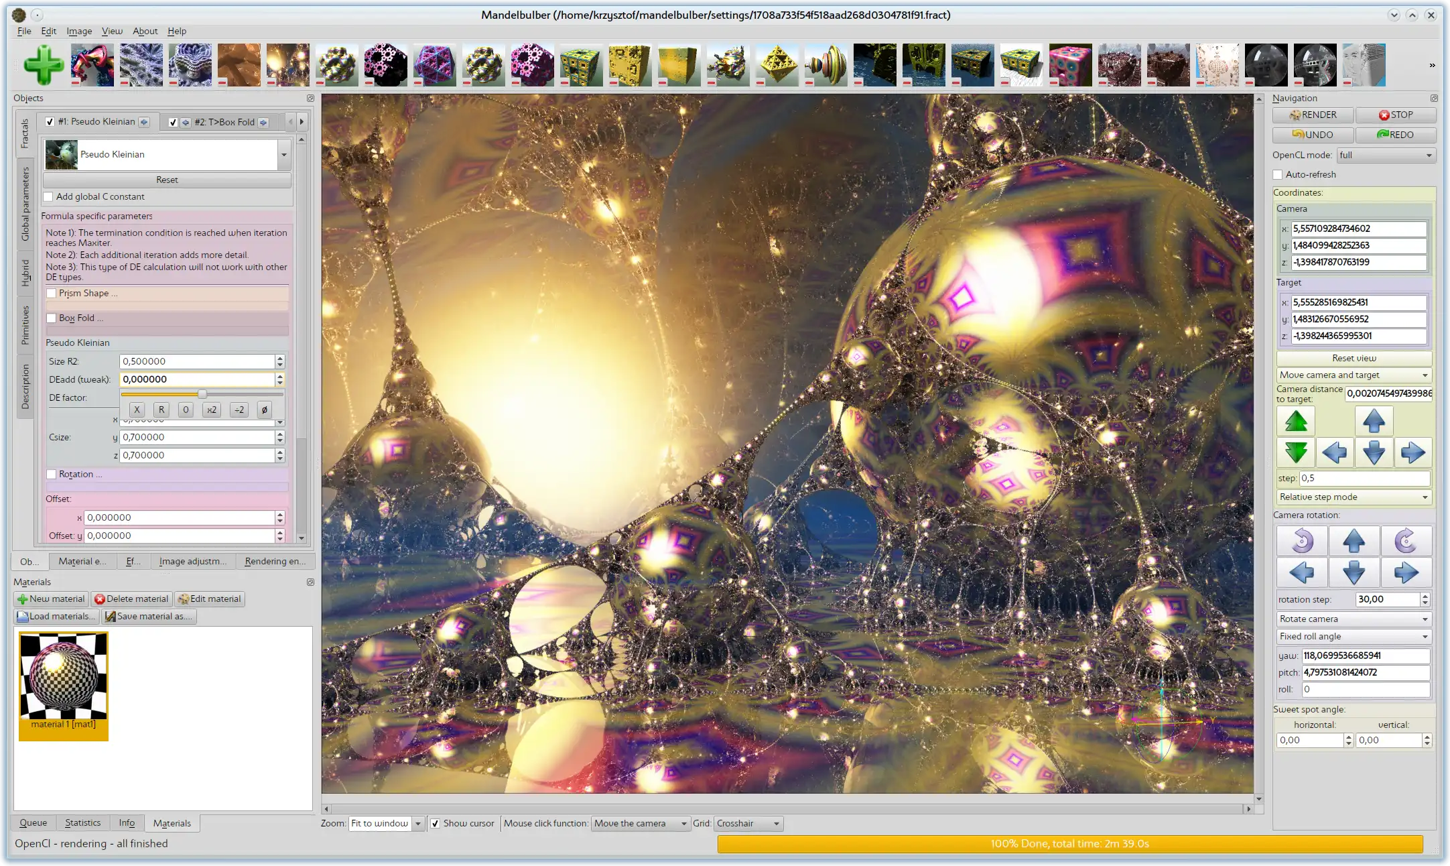Open the Mouse click function dropdown
1450x866 pixels.
638,822
